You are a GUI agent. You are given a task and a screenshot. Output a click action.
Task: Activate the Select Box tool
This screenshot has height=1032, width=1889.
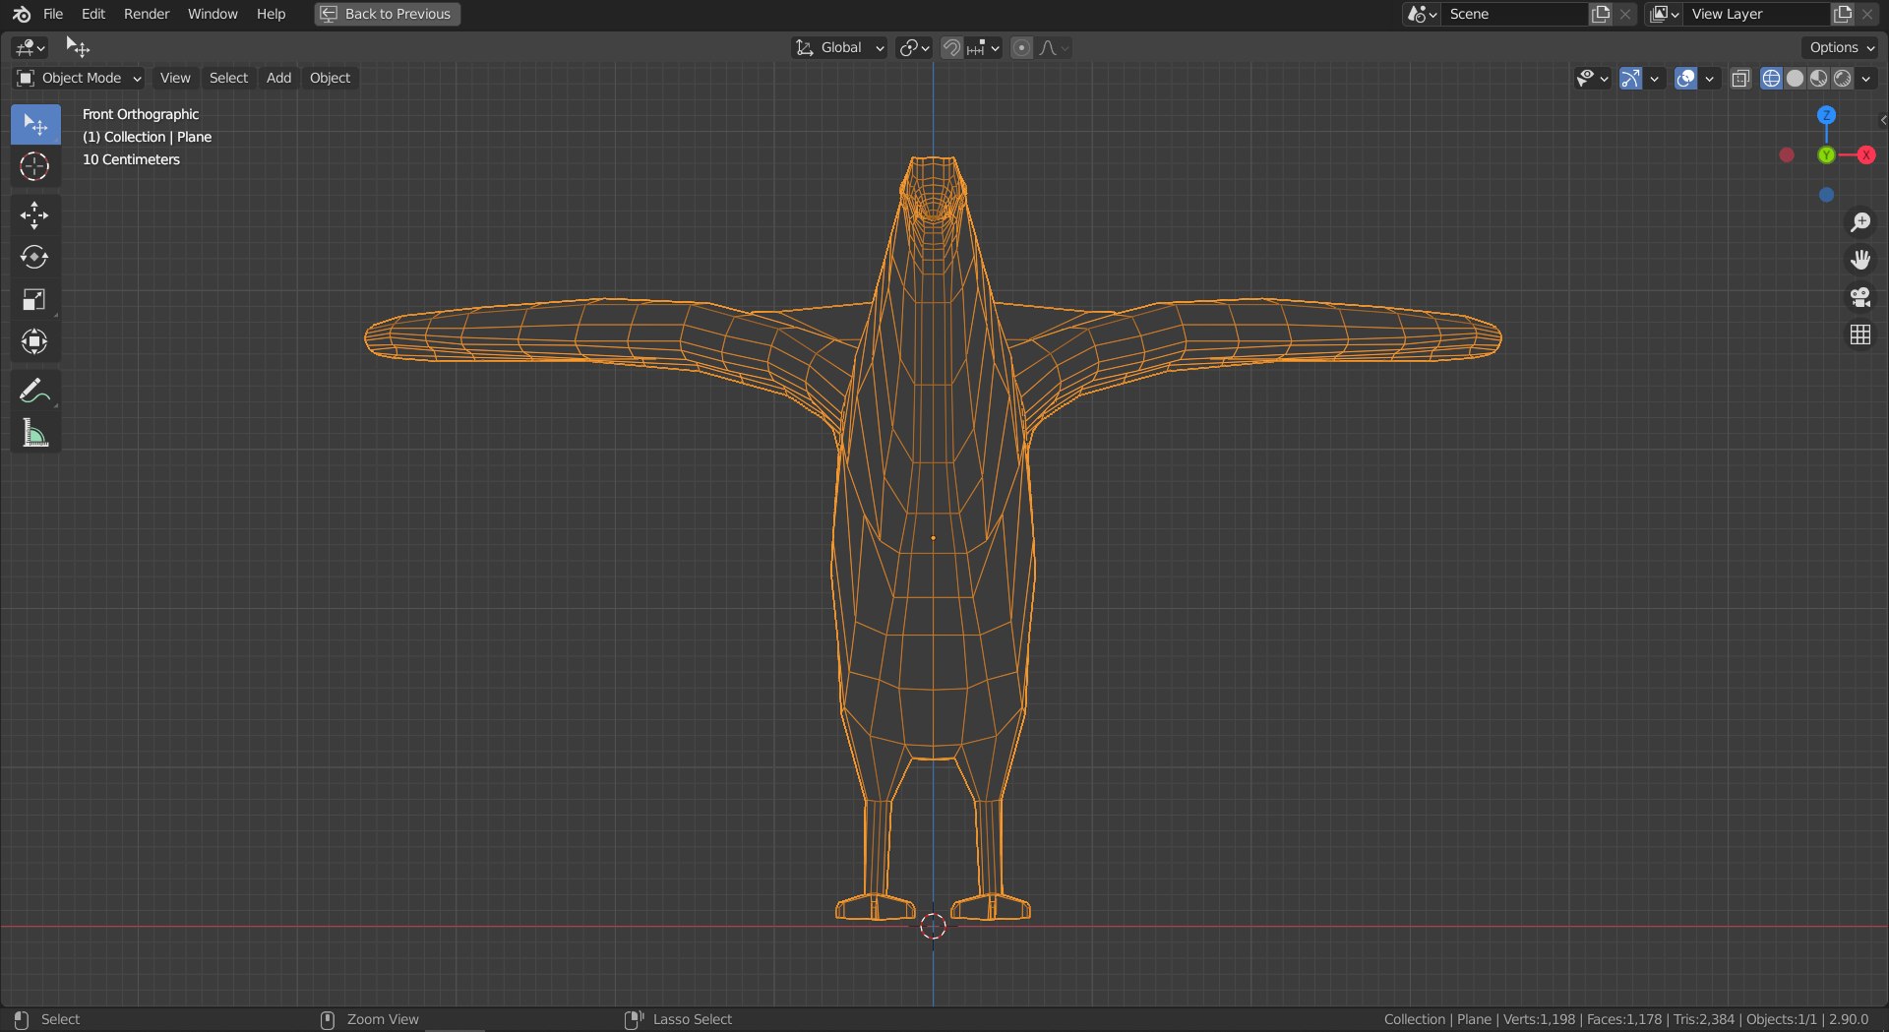click(35, 125)
